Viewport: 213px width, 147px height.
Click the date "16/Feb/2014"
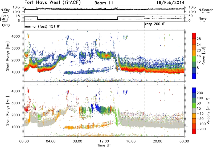[170, 3]
